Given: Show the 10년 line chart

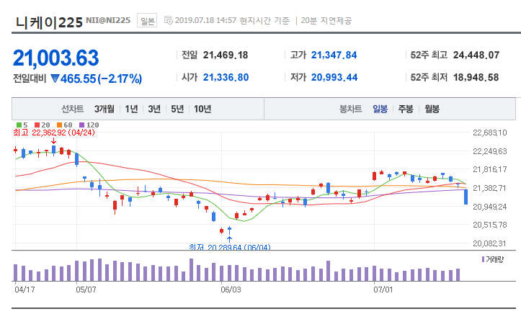Looking at the screenshot, I should coord(202,109).
